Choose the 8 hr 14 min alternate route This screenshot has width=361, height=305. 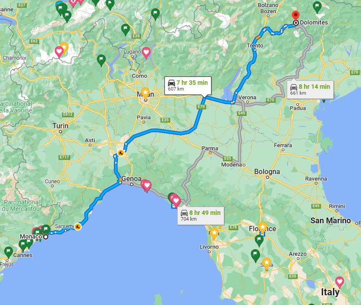pyautogui.click(x=310, y=90)
